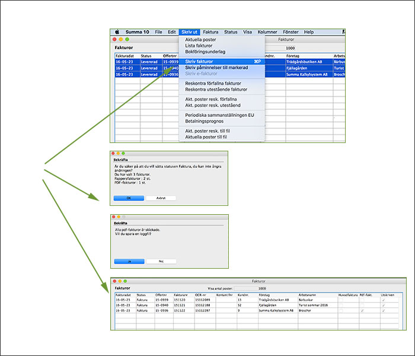
Task: Open the Summa 10 application menu
Action: [x=137, y=32]
